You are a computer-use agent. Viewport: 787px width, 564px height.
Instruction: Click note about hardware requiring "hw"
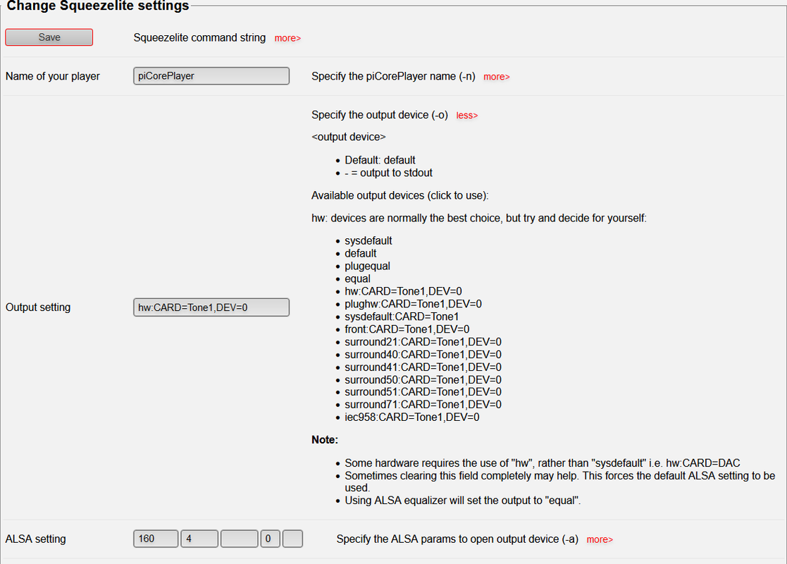(x=543, y=463)
